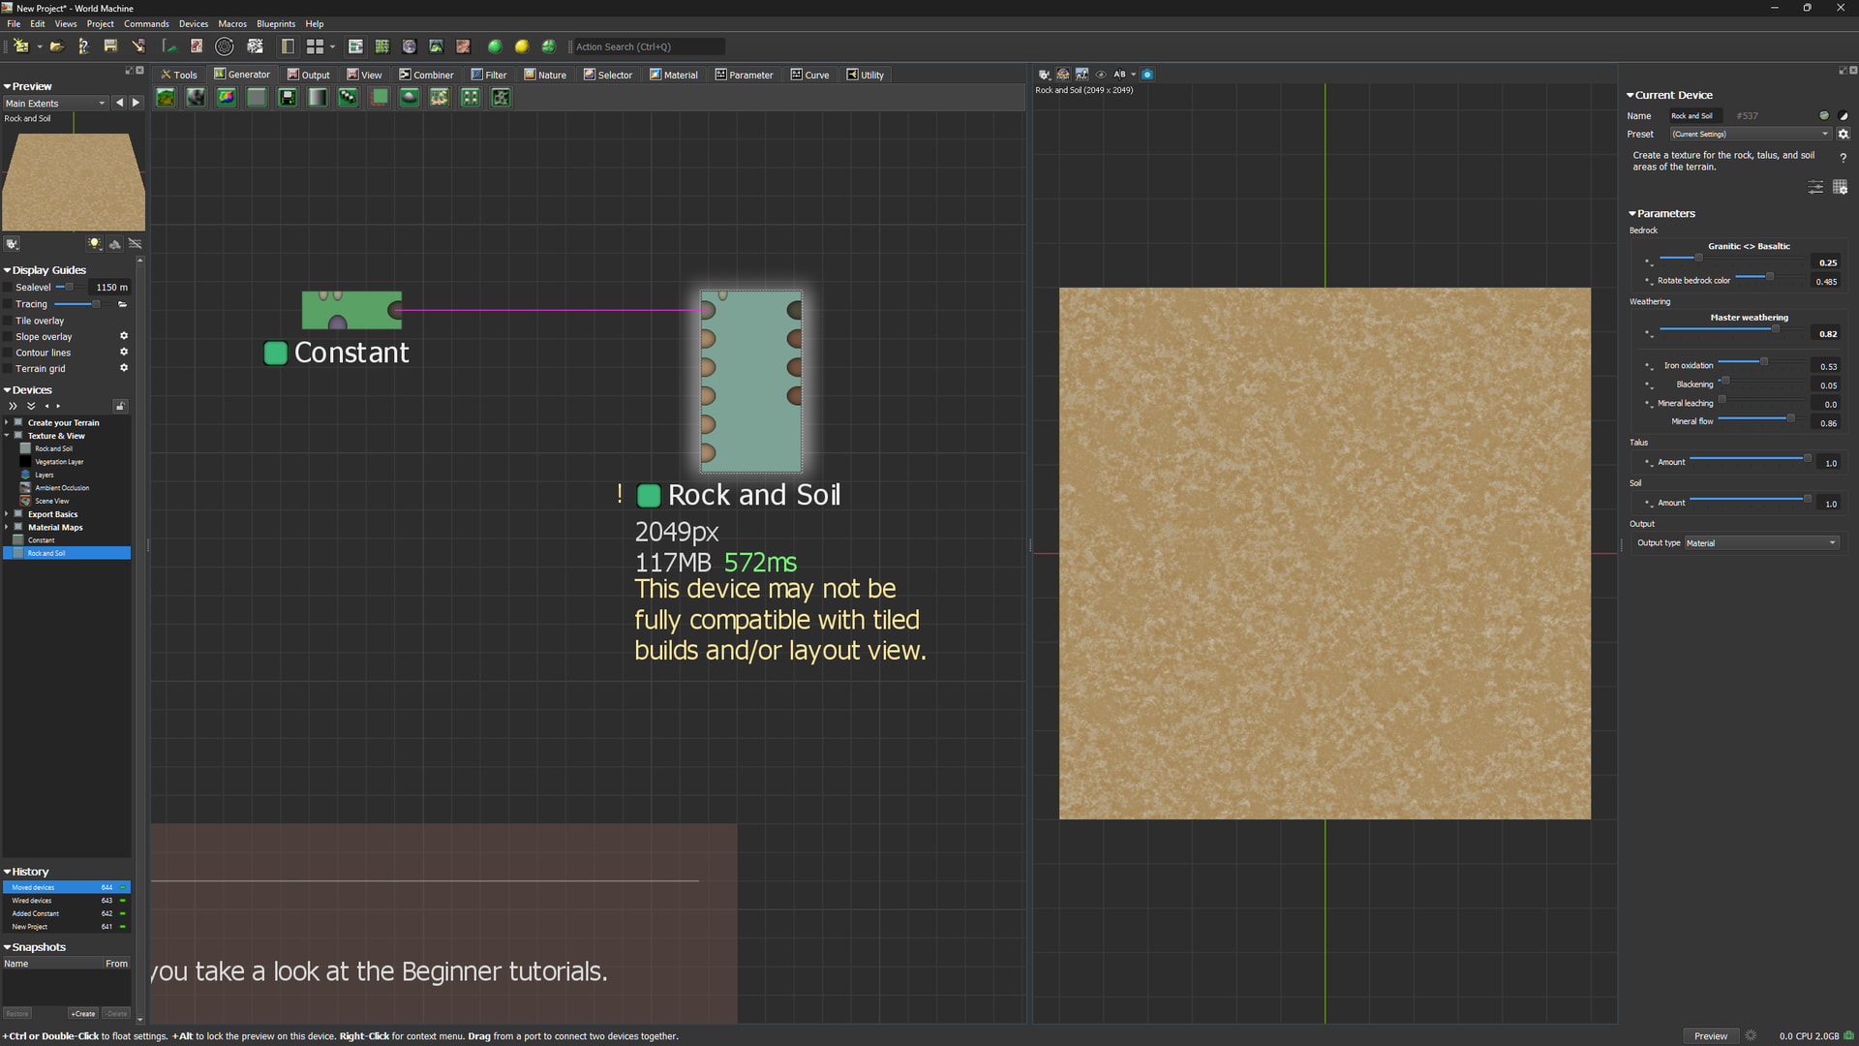Enable the Tile overlay checkbox

click(9, 321)
